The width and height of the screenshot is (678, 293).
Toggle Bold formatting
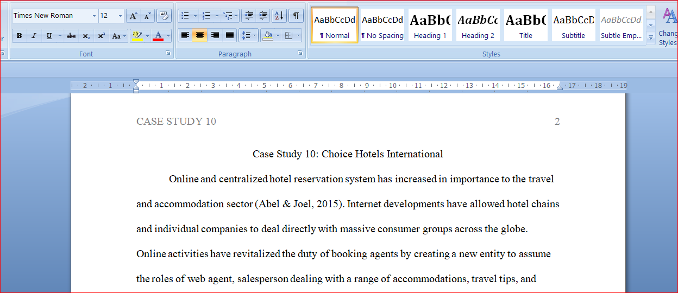(x=19, y=36)
